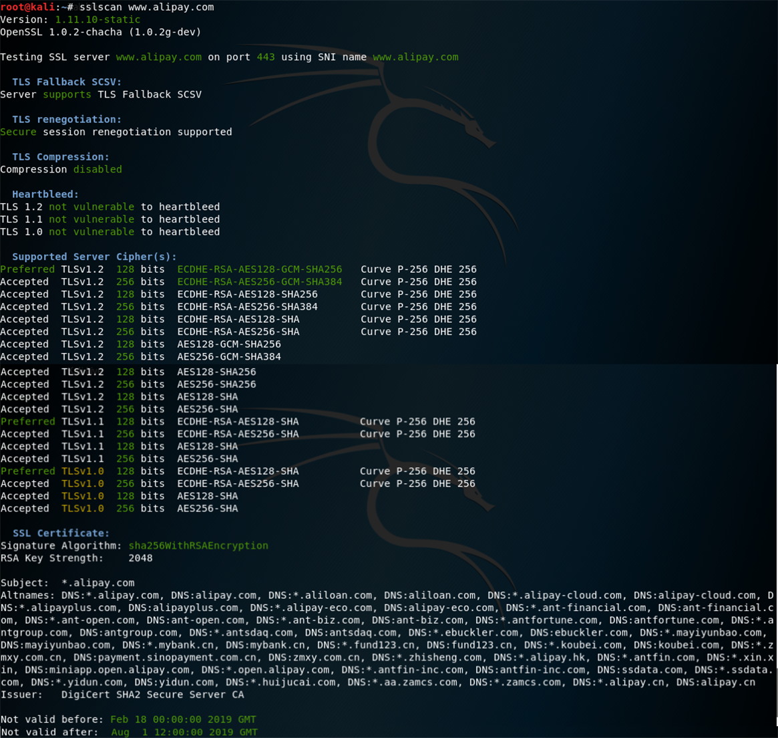
Task: Click the 'OpenSSL 1.0.2-chacha (1.0.2g-dev)' line
Action: [x=101, y=32]
